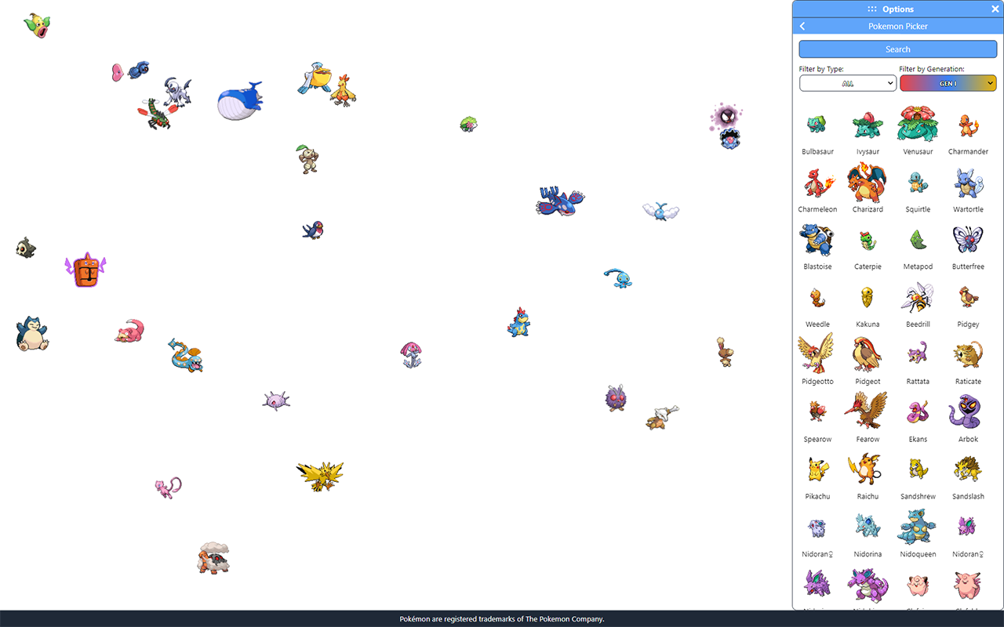Click the Snorlax sprite on the desktop

coord(31,333)
